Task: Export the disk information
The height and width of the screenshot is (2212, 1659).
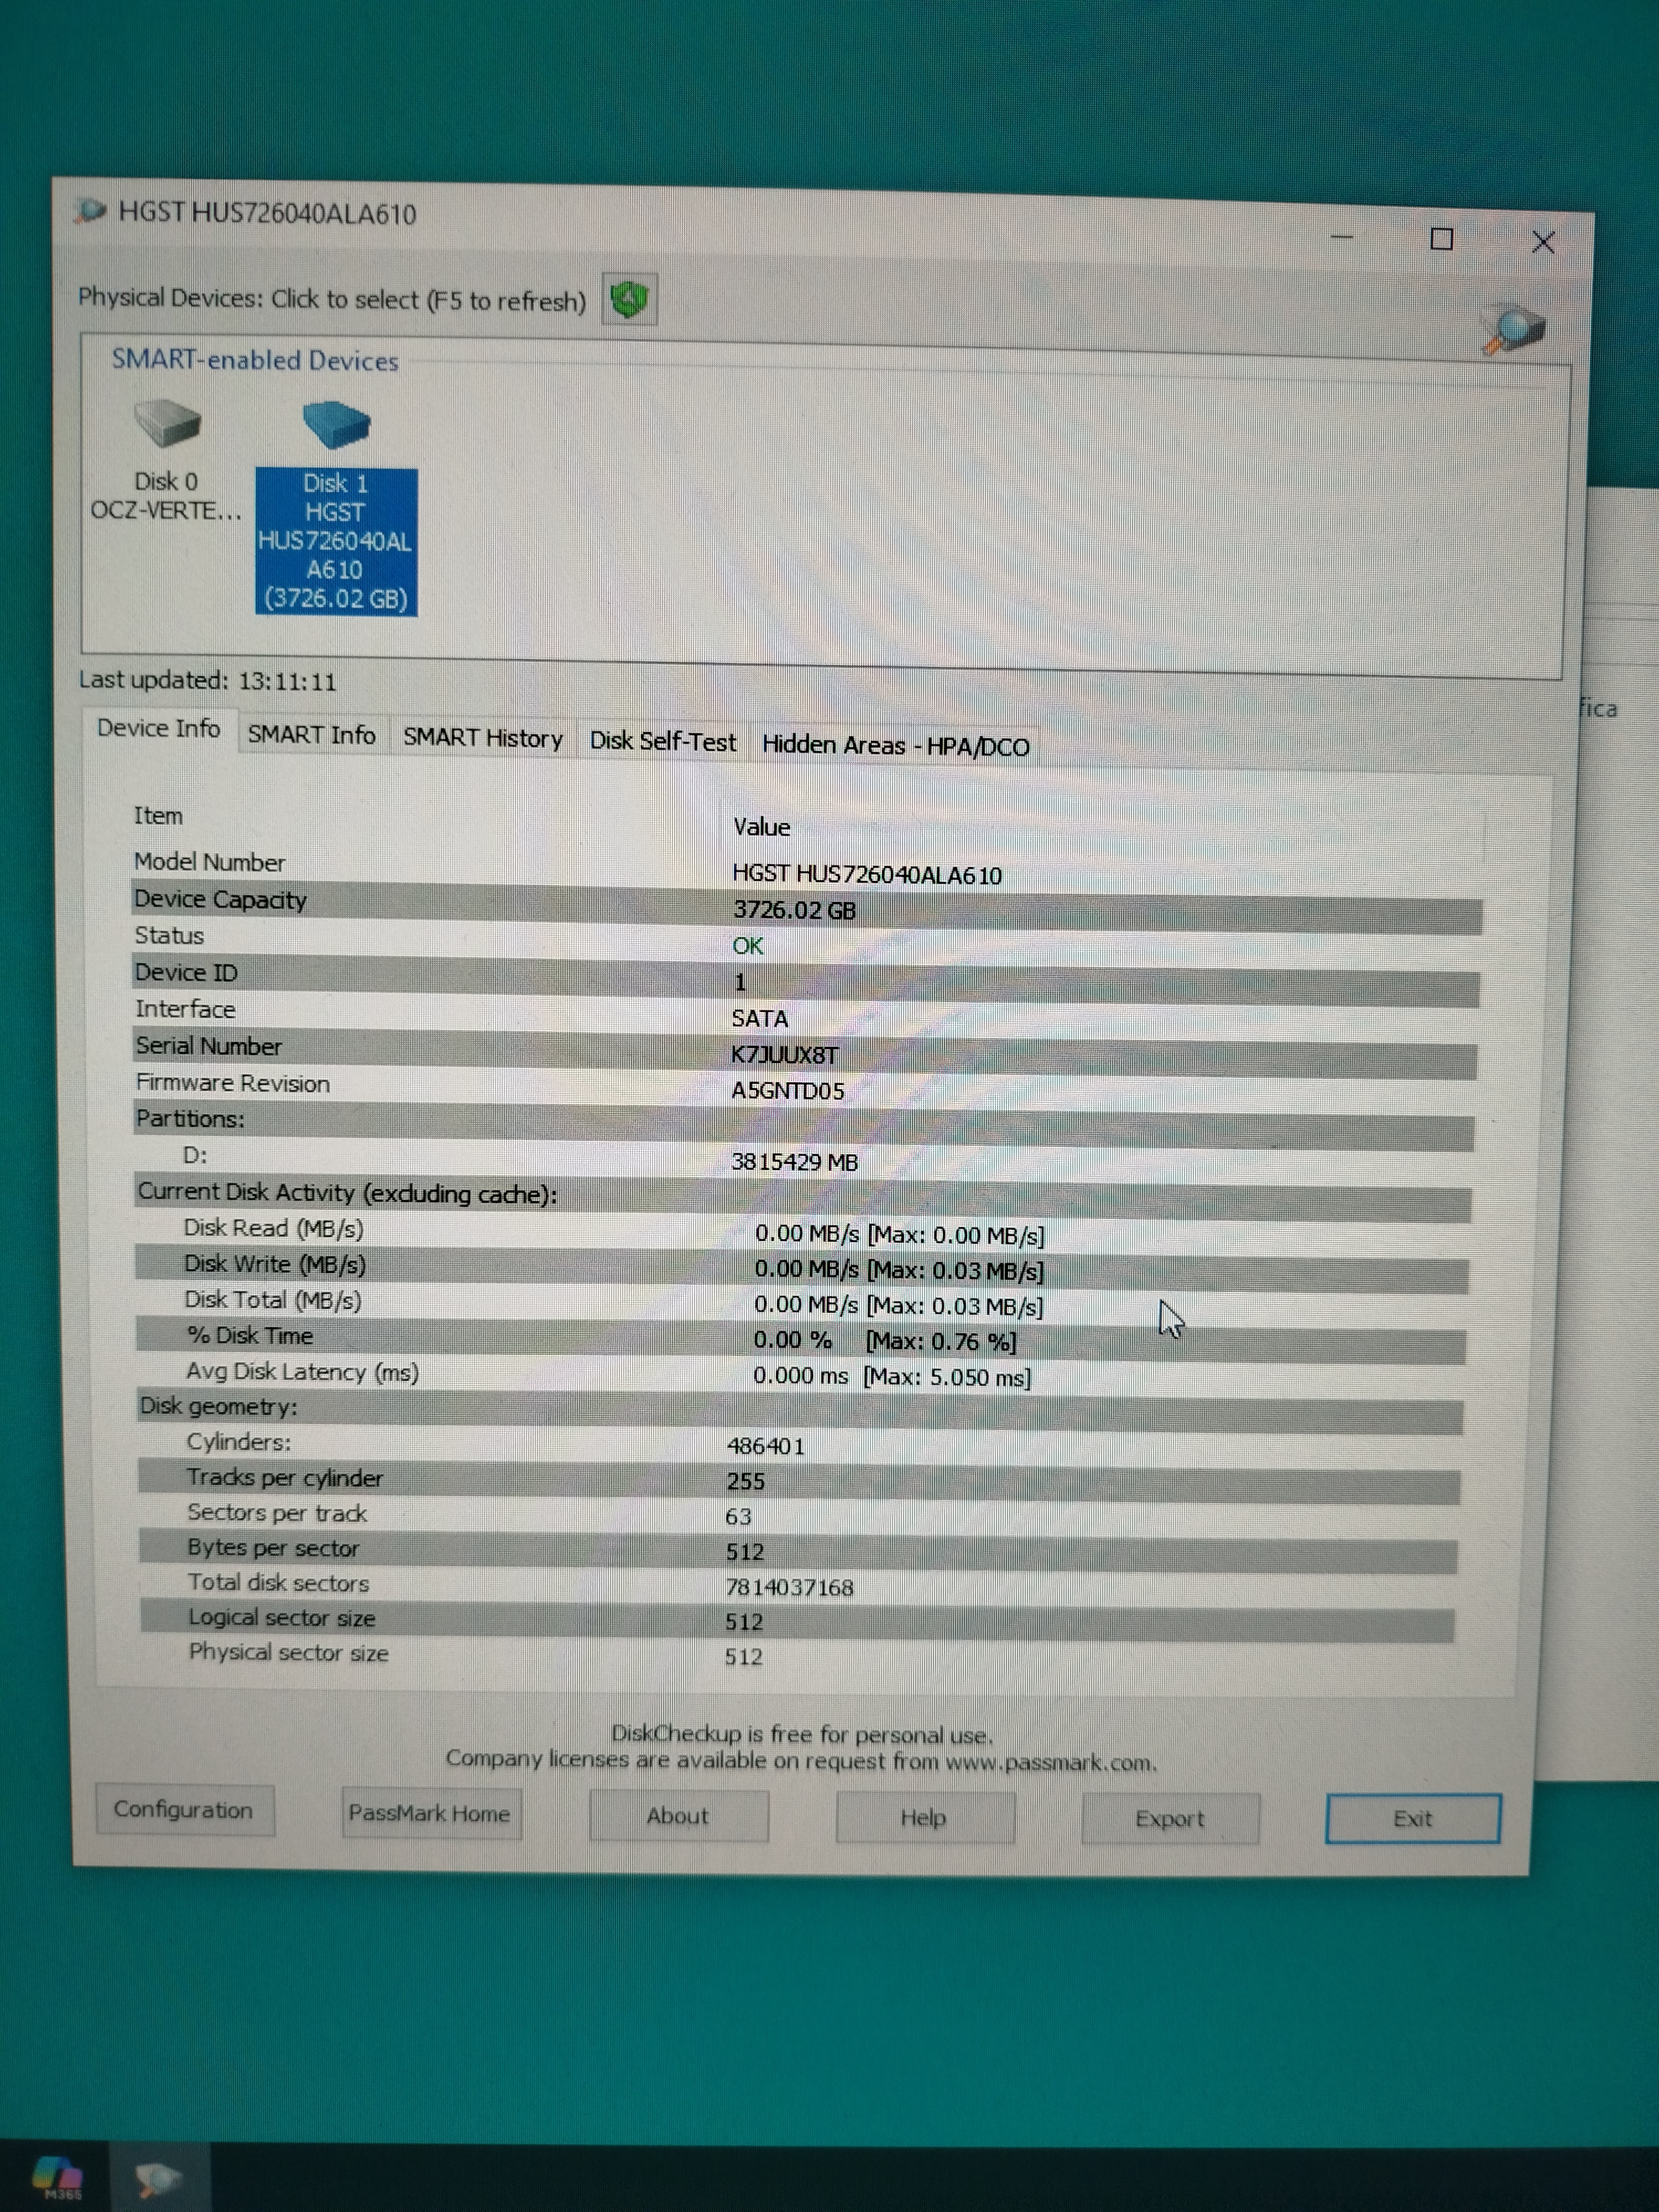Action: coord(1169,1819)
